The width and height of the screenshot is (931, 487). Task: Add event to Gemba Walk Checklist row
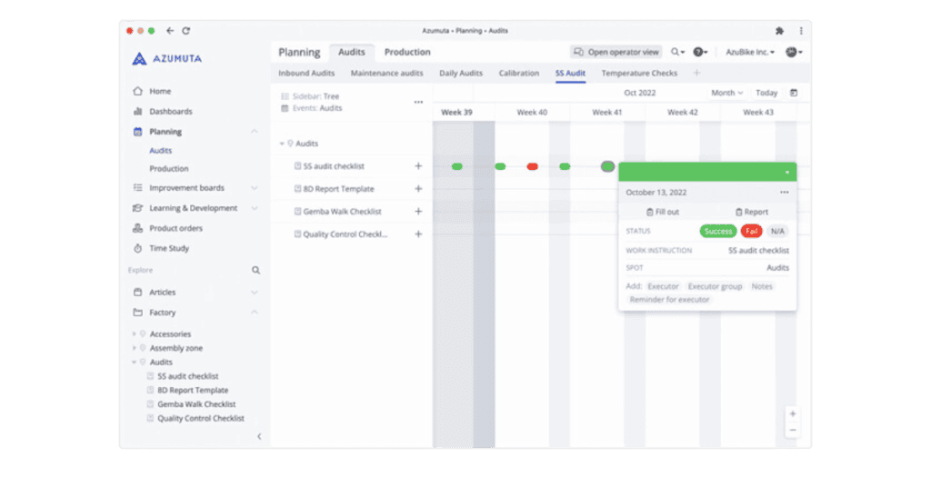pos(418,211)
